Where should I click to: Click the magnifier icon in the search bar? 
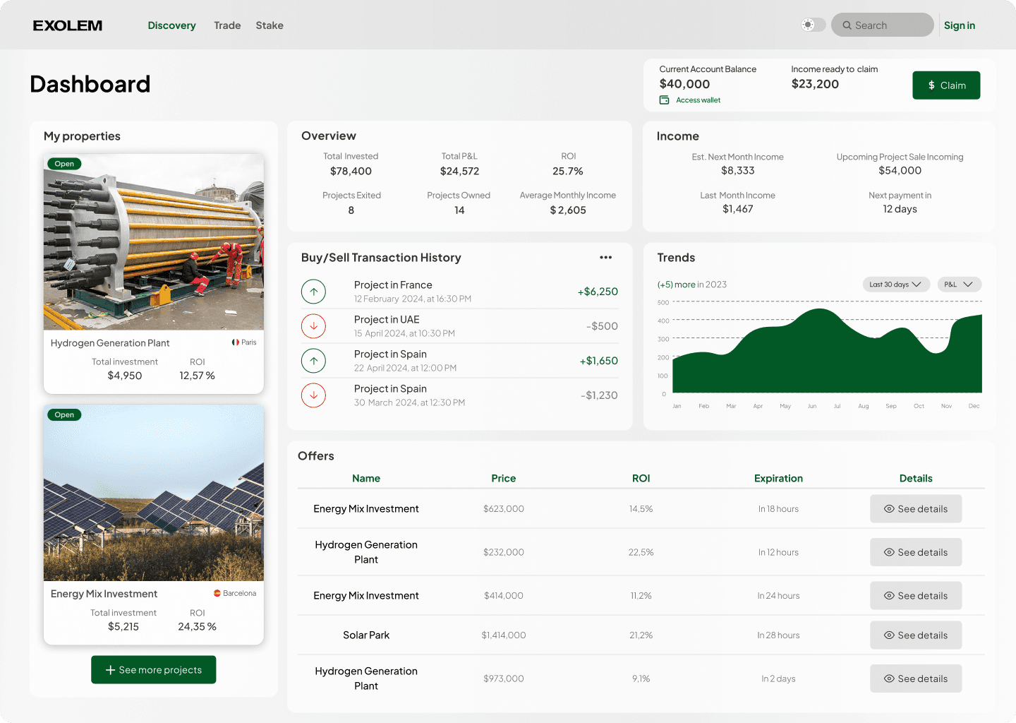click(847, 25)
